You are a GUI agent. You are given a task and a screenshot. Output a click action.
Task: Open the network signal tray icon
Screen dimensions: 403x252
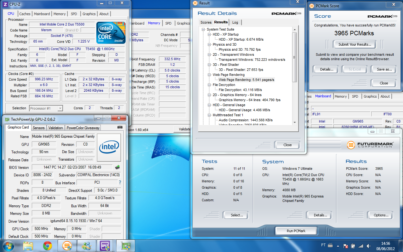click(361, 246)
